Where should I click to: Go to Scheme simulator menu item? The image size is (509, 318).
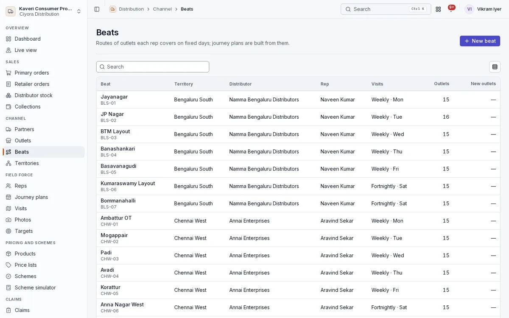pos(44,287)
